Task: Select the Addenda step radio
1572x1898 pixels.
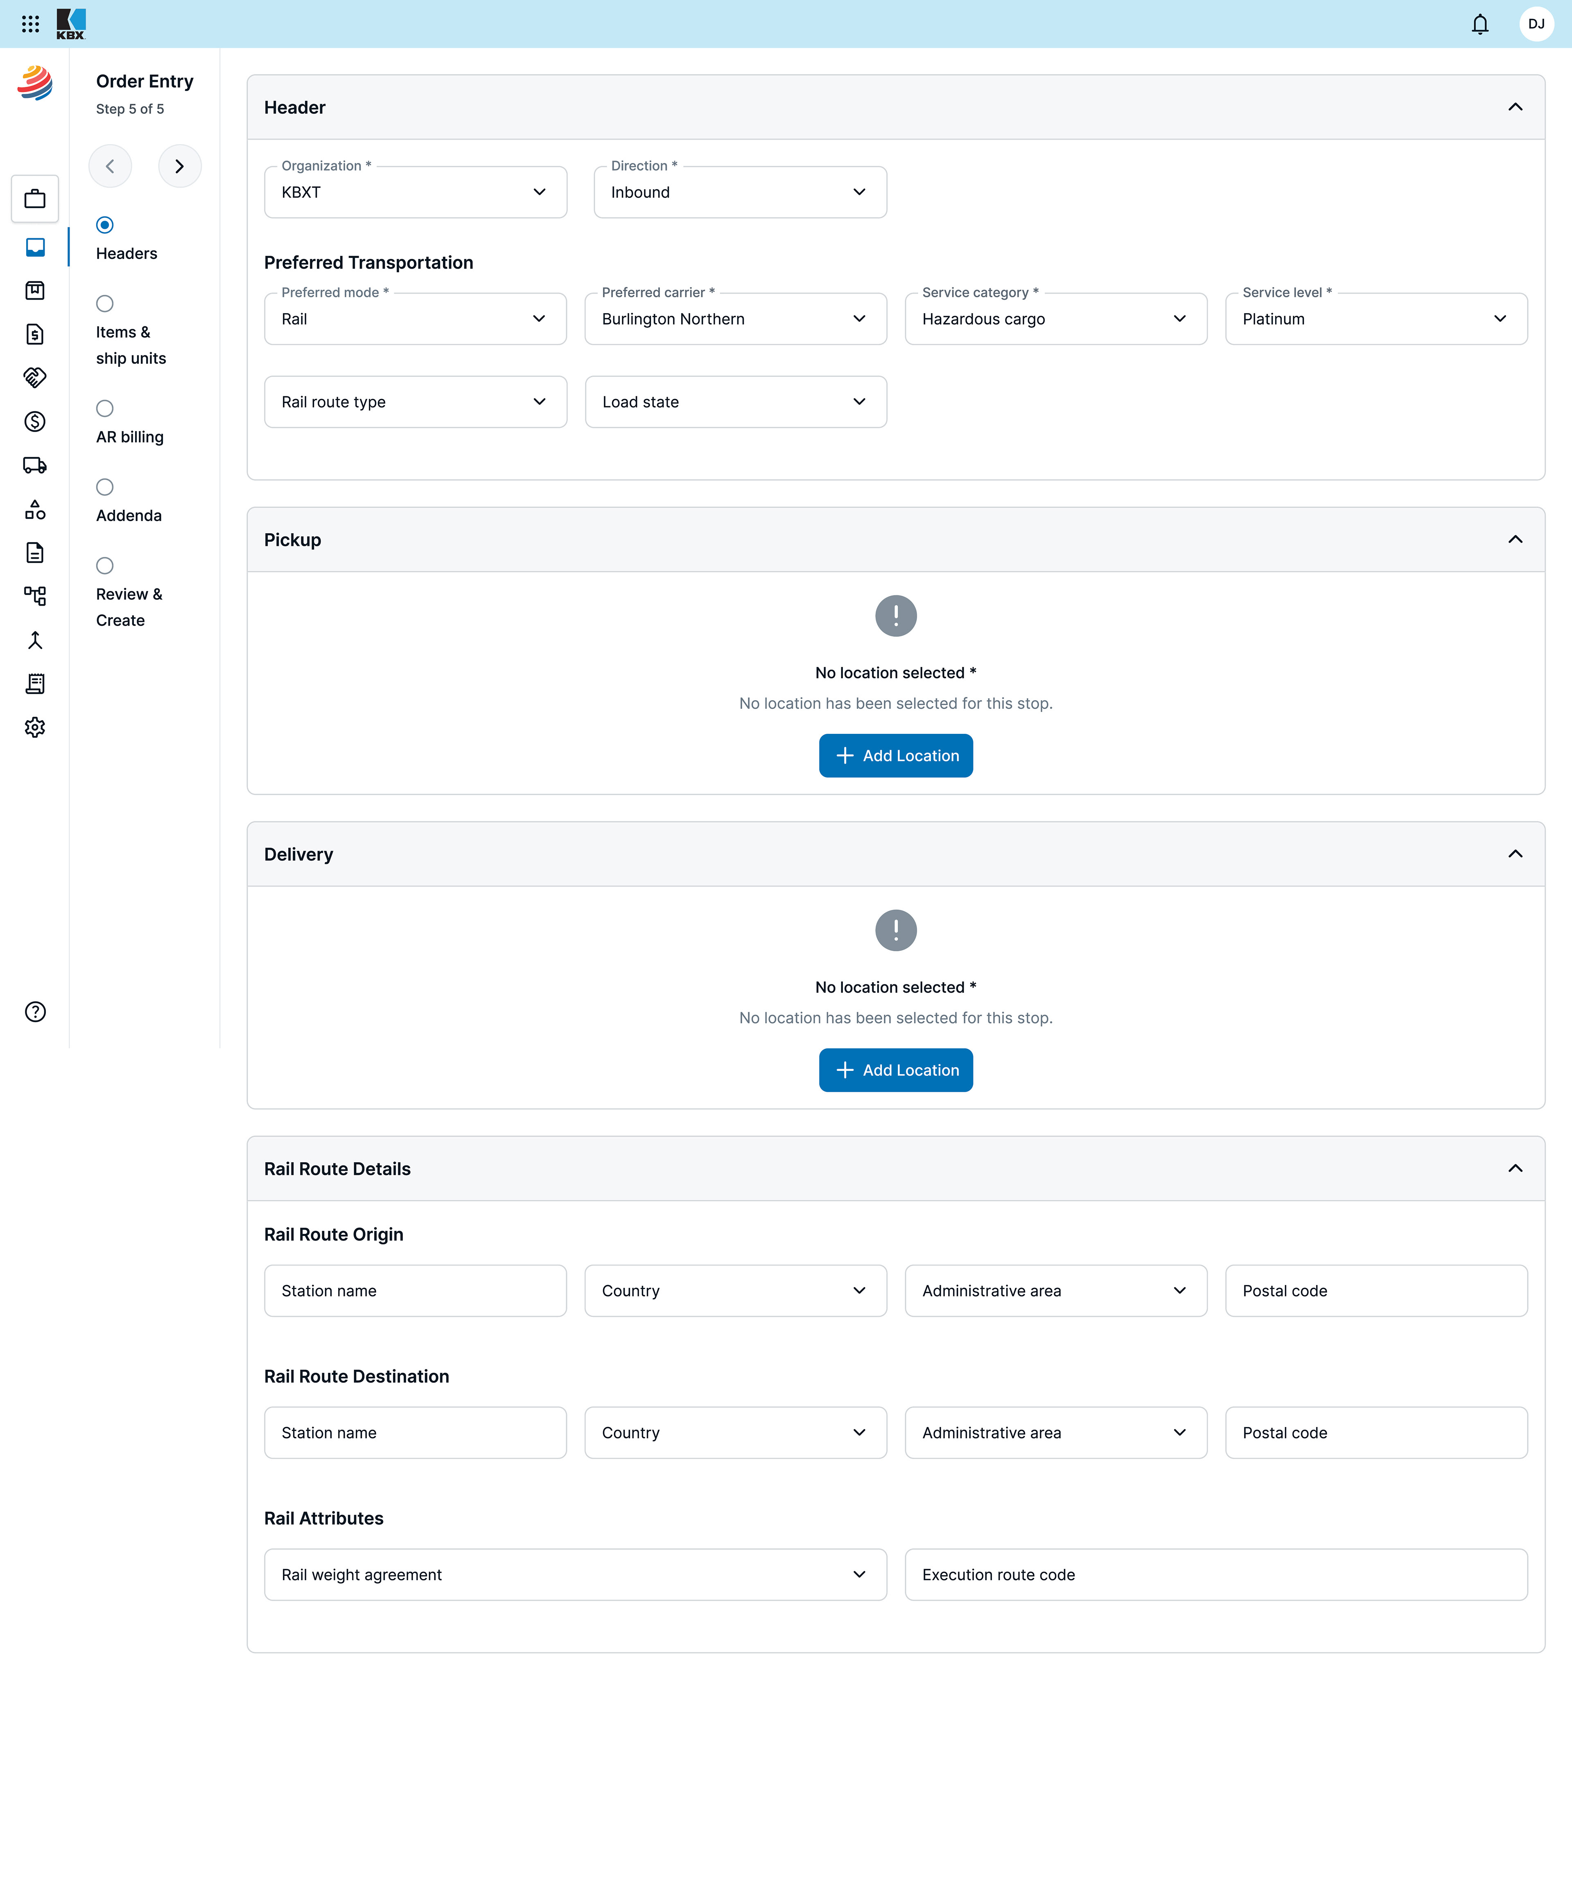Action: click(x=105, y=487)
